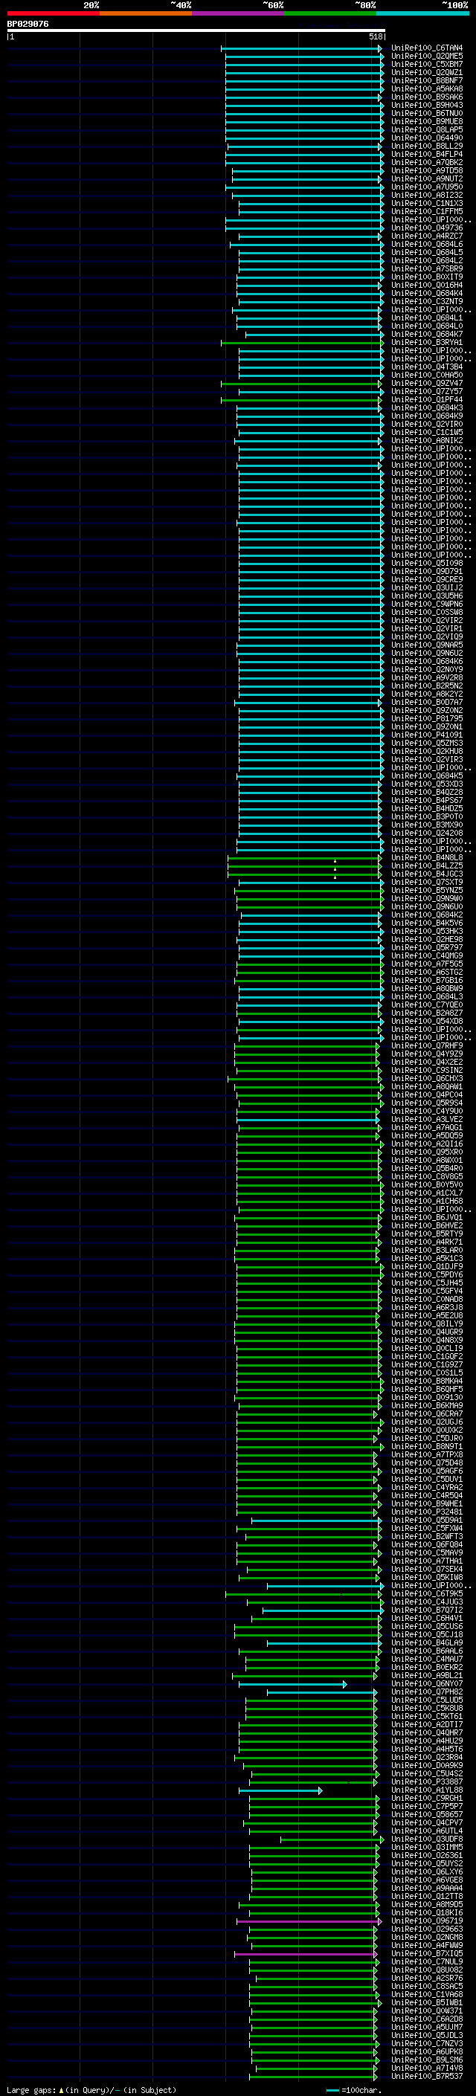Select hit label UniRef100_Q8LAP5
The image size is (476, 2096).
(426, 130)
